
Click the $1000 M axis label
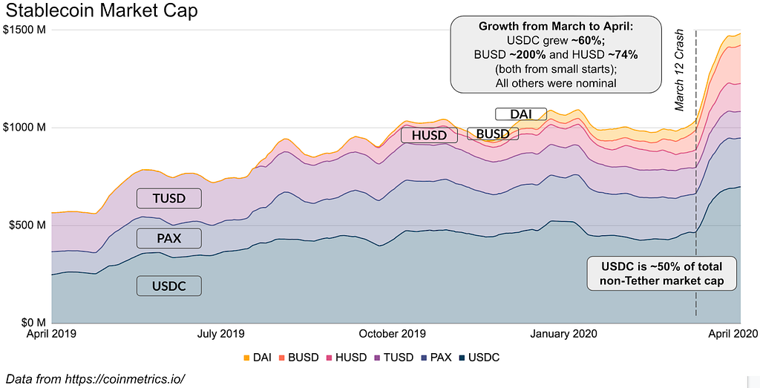[x=24, y=128]
